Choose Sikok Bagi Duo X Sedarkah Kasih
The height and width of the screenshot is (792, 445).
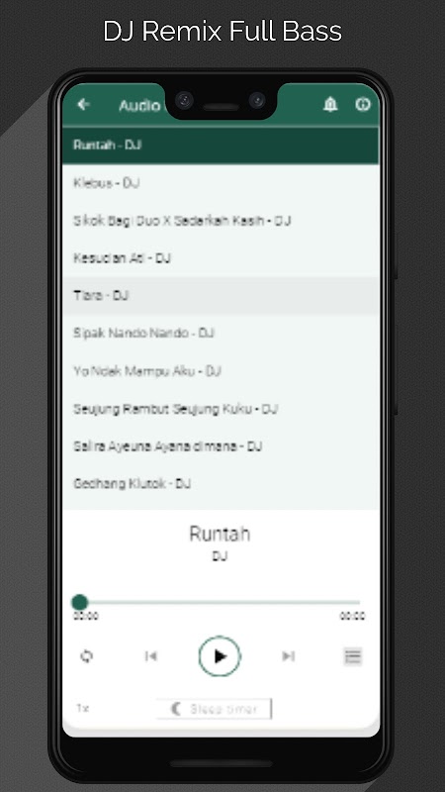[221, 220]
